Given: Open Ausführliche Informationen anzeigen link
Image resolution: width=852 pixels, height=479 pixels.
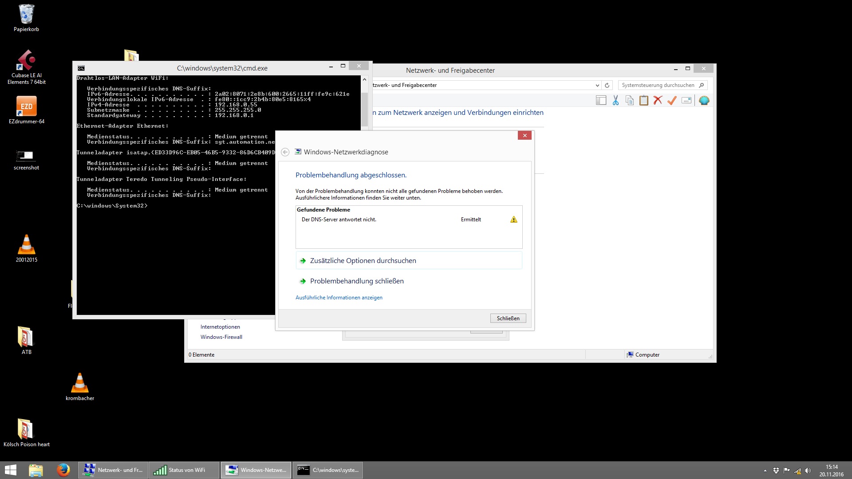Looking at the screenshot, I should point(339,298).
